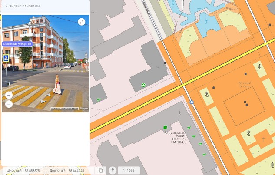Click the Долгота value 38.444045
Screen dimensions: 275x175
pos(76,171)
